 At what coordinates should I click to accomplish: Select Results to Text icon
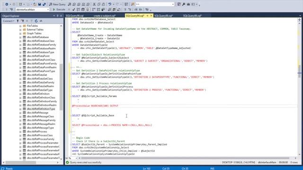pos(109,9)
